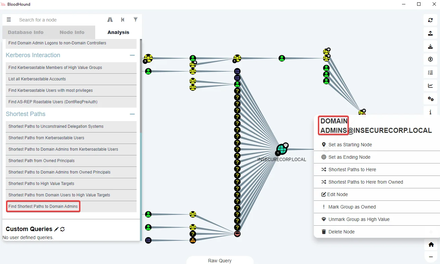Click DOMAIN ADMINS@INSECURECORP.LOCAL menu title
Viewport: 440px width, 264px height.
tap(376, 126)
